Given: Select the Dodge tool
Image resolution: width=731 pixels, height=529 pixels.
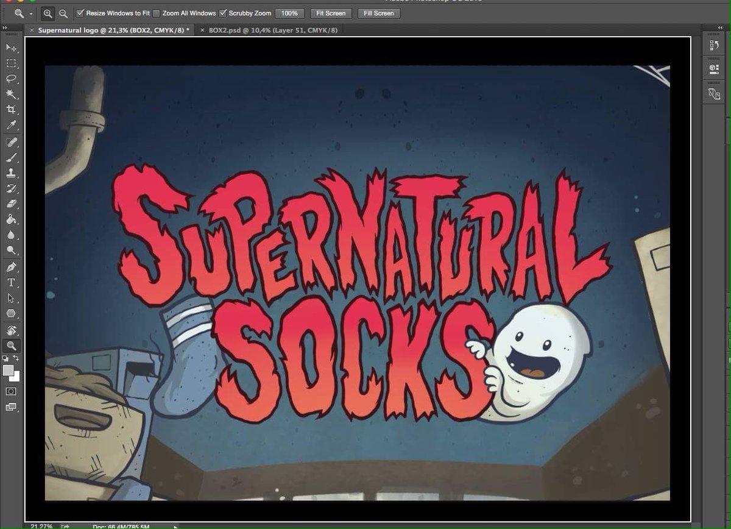Looking at the screenshot, I should coord(11,250).
